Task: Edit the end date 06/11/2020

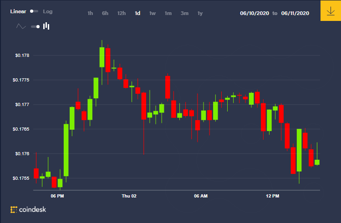Action: [x=295, y=13]
